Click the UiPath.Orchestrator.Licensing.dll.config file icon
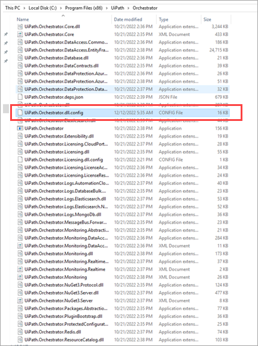This screenshot has height=346, width=258. click(x=20, y=160)
